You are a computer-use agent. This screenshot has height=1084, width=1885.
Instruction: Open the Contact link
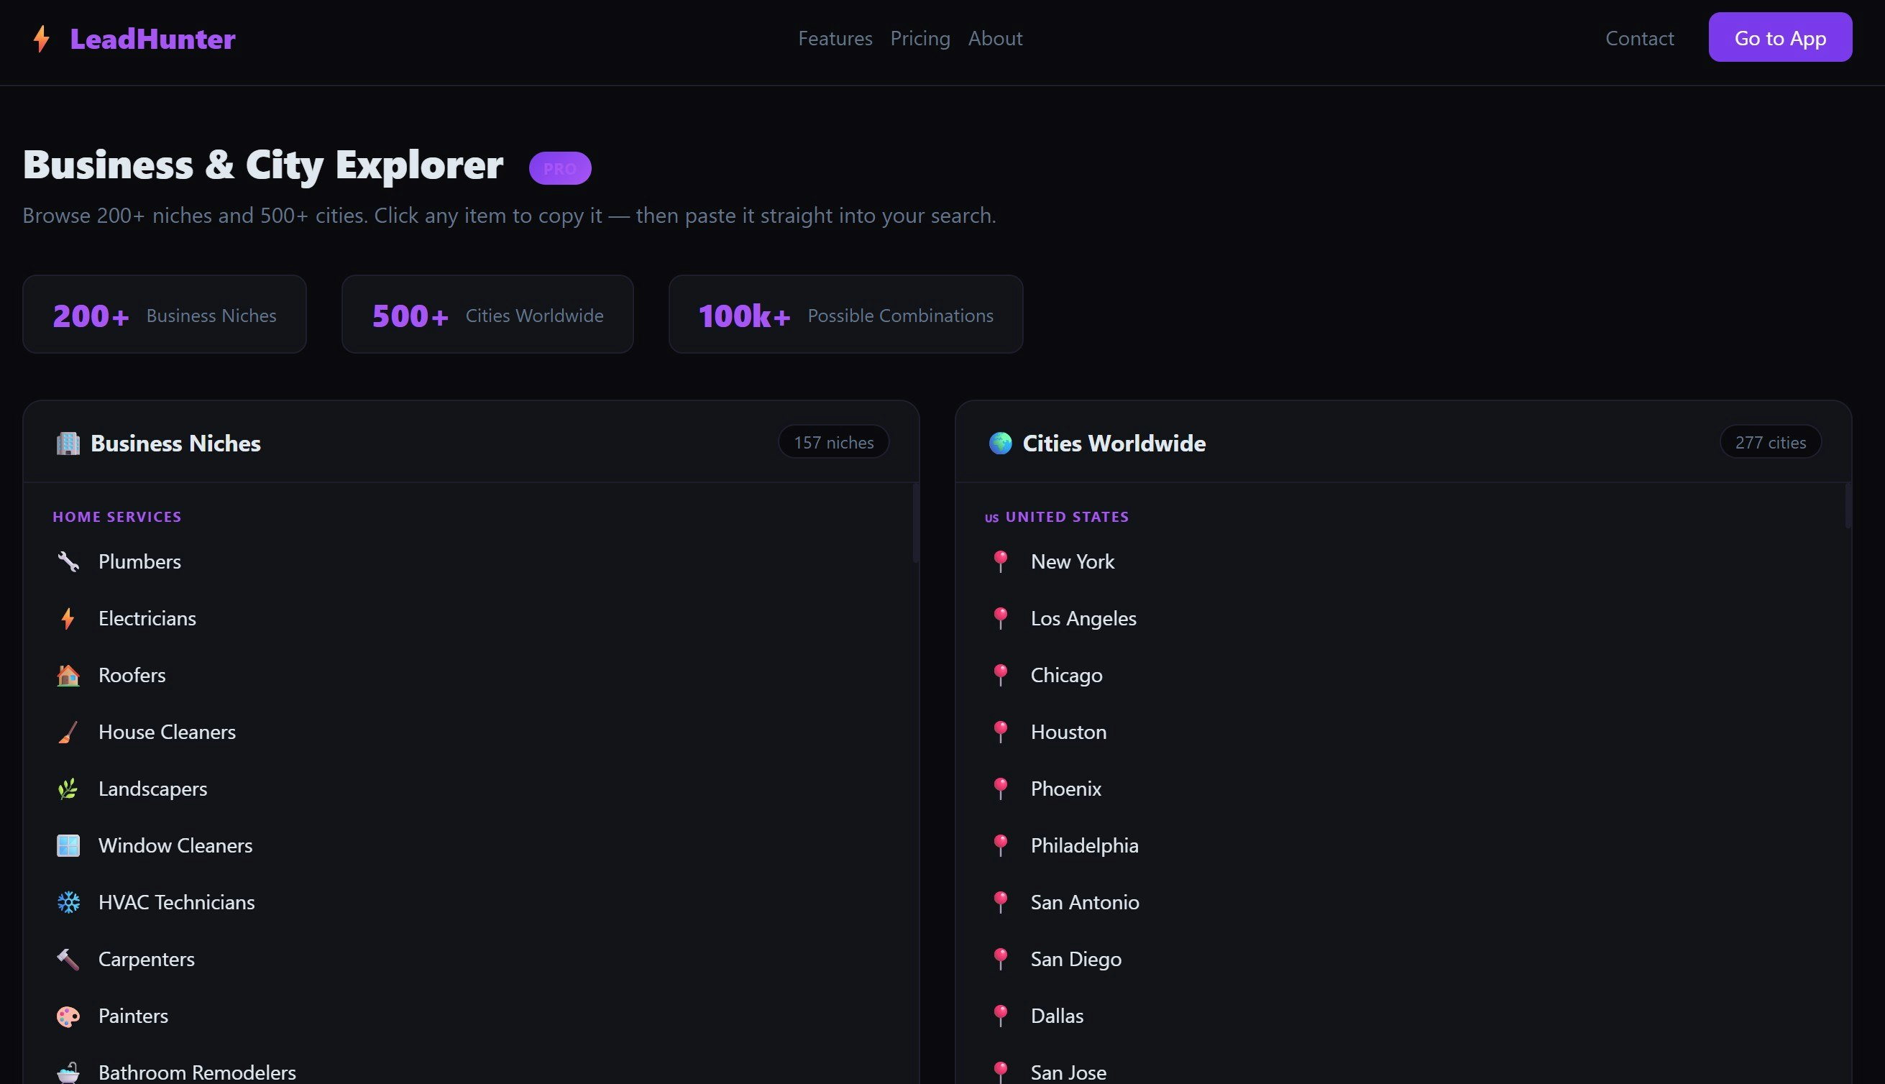point(1639,38)
